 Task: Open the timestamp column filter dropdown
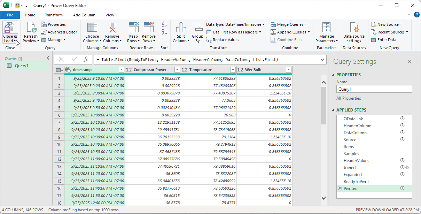(x=121, y=70)
